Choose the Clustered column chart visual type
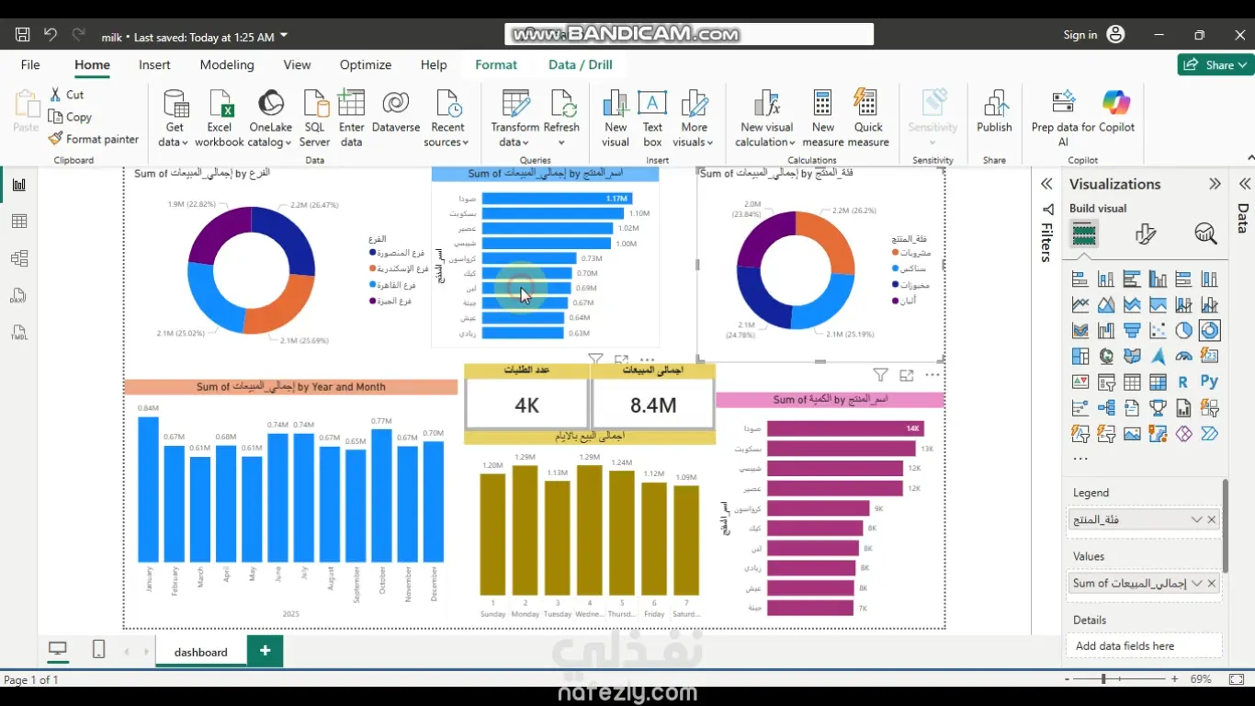Image resolution: width=1255 pixels, height=706 pixels. [1158, 279]
